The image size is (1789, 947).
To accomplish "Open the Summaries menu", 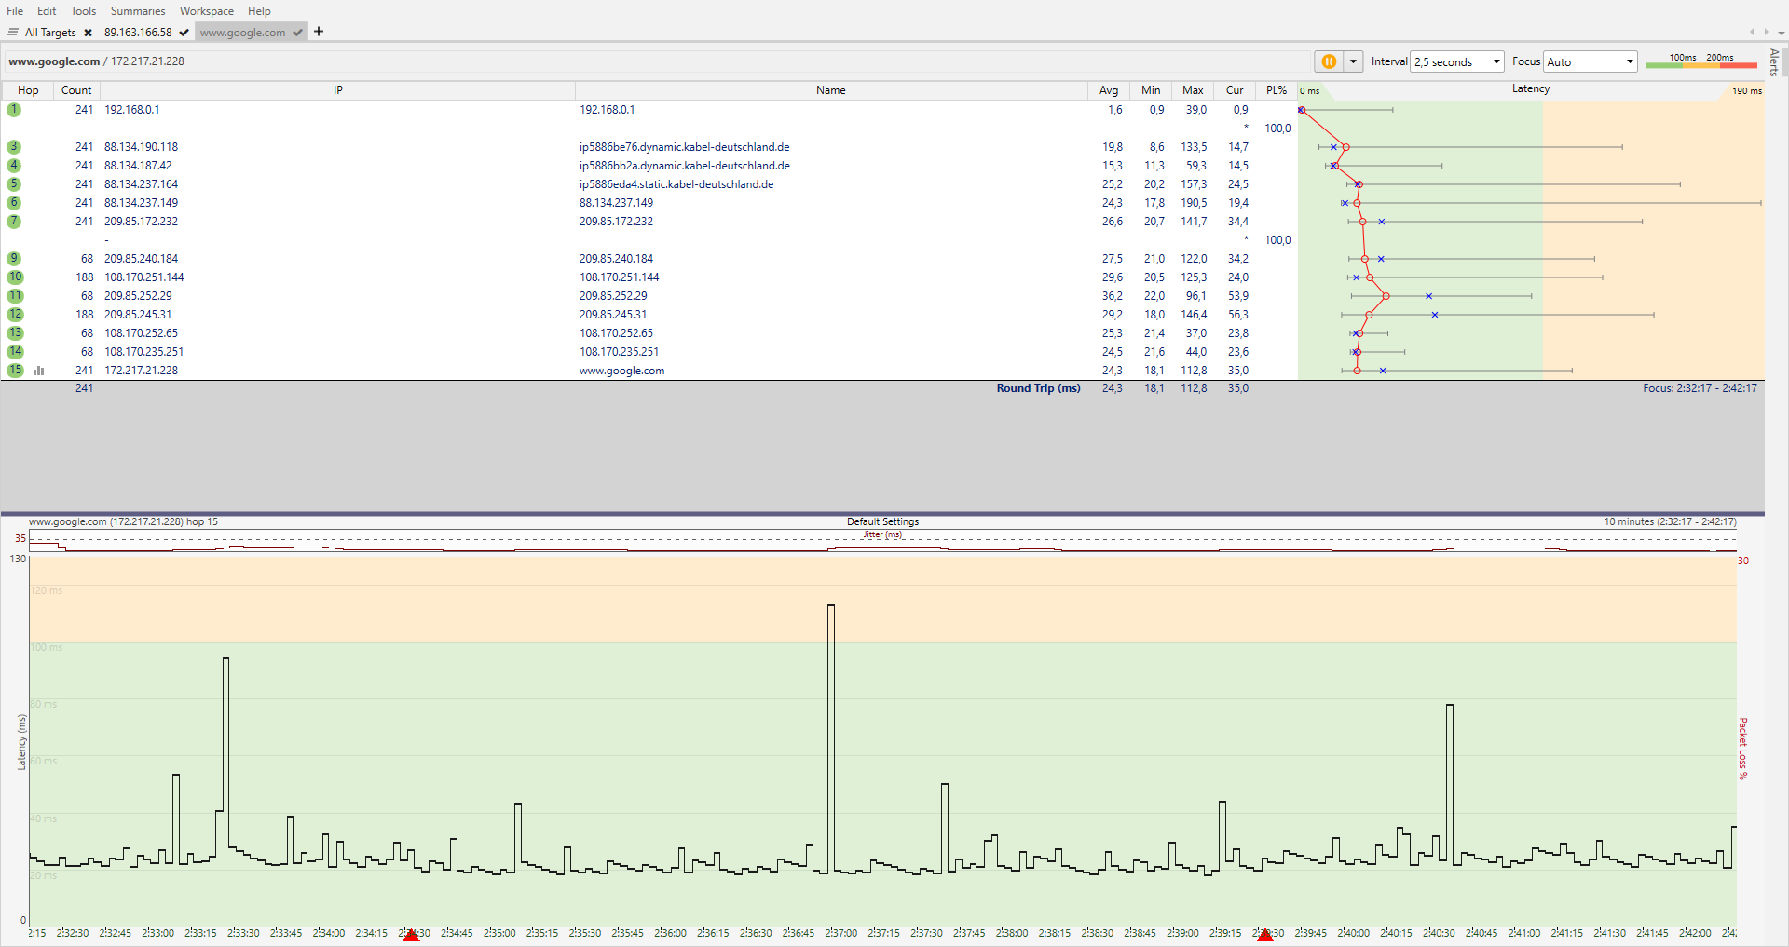I will 138,11.
